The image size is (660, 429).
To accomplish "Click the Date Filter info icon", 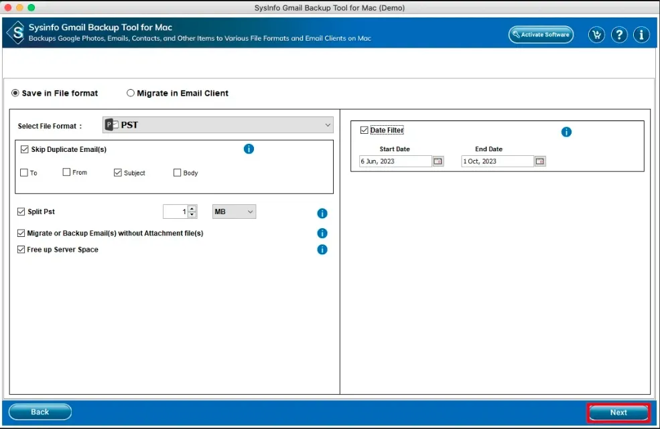I will (x=566, y=132).
